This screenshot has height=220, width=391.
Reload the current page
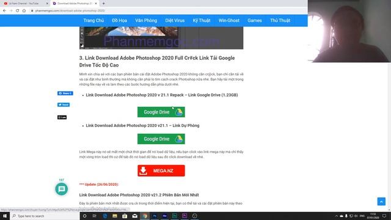point(18,11)
